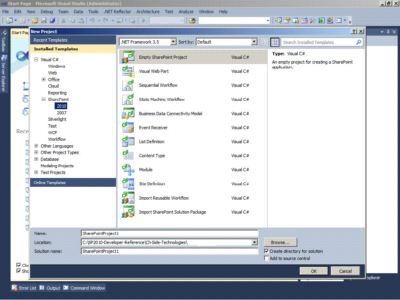Collapse the Visual C# tree node
The width and height of the screenshot is (400, 300).
(x=36, y=60)
